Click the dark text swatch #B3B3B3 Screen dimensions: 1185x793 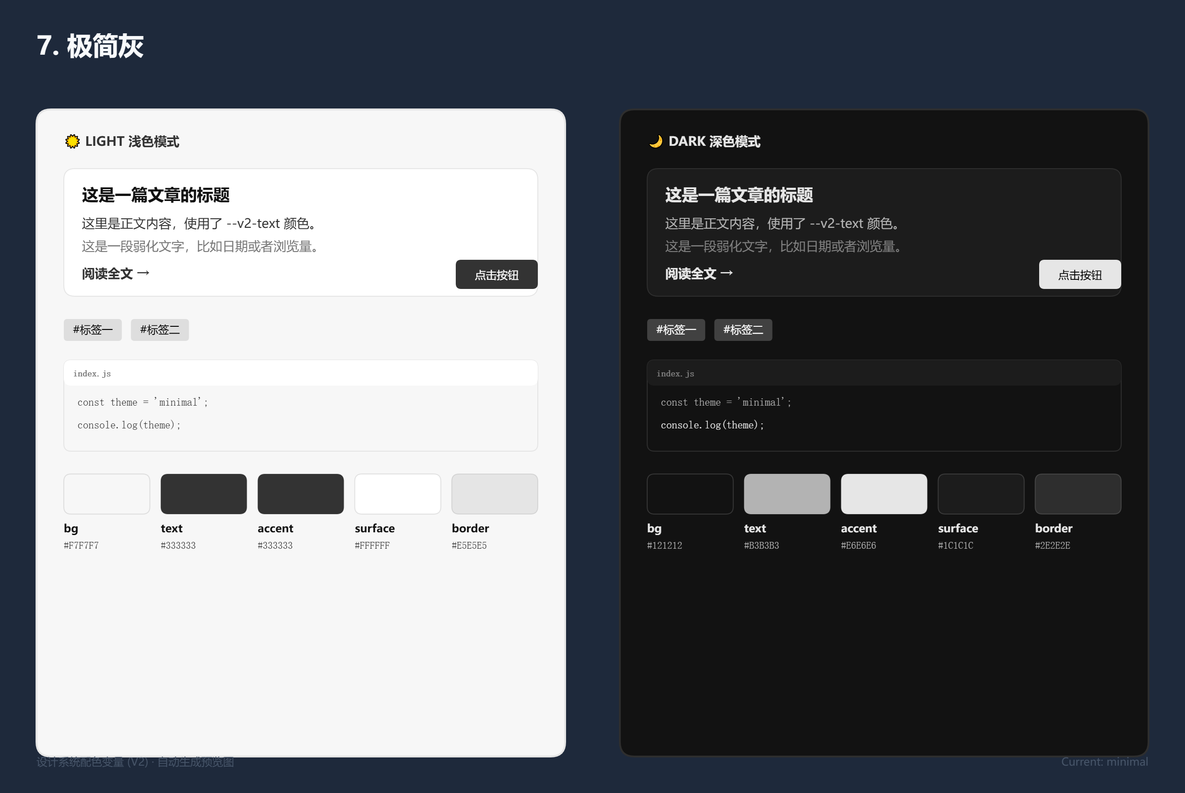point(787,494)
